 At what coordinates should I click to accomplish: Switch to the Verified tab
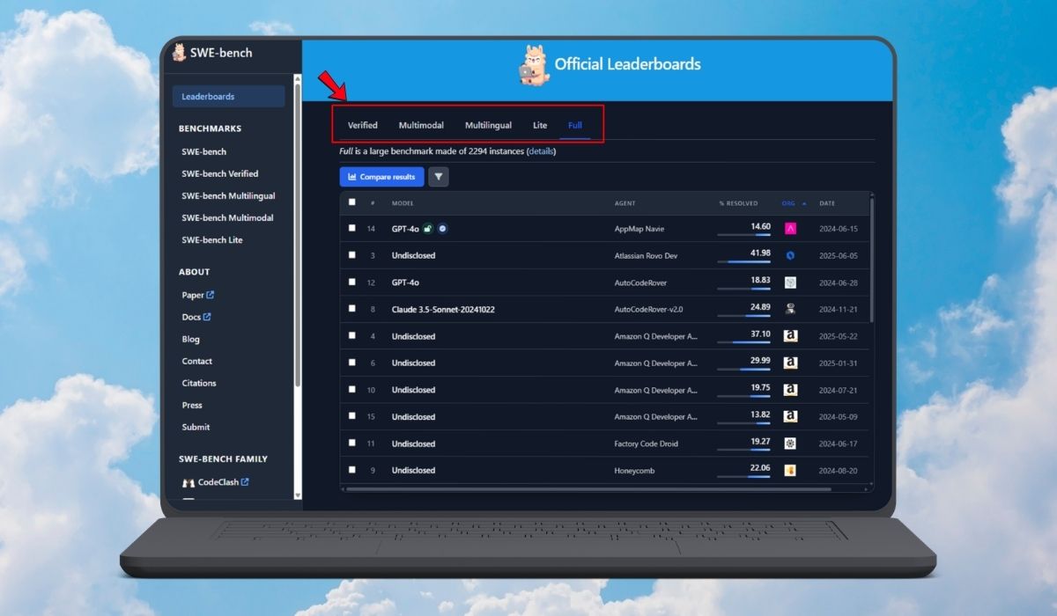363,125
